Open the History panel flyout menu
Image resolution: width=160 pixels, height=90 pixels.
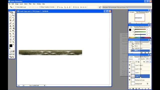[x=150, y=42]
